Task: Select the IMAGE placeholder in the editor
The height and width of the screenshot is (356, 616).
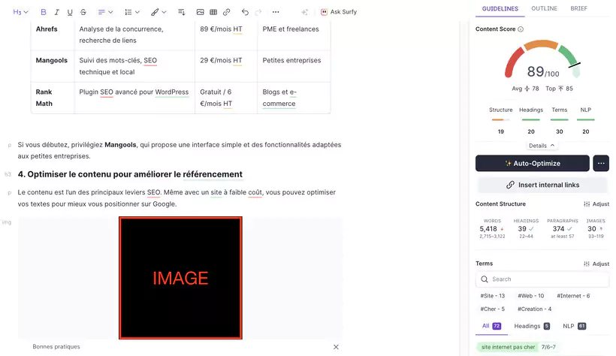Action: tap(181, 278)
